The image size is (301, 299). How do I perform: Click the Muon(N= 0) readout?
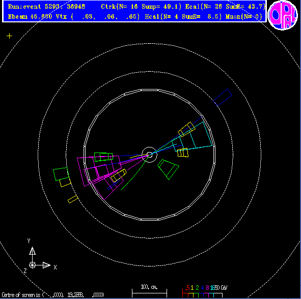point(244,17)
